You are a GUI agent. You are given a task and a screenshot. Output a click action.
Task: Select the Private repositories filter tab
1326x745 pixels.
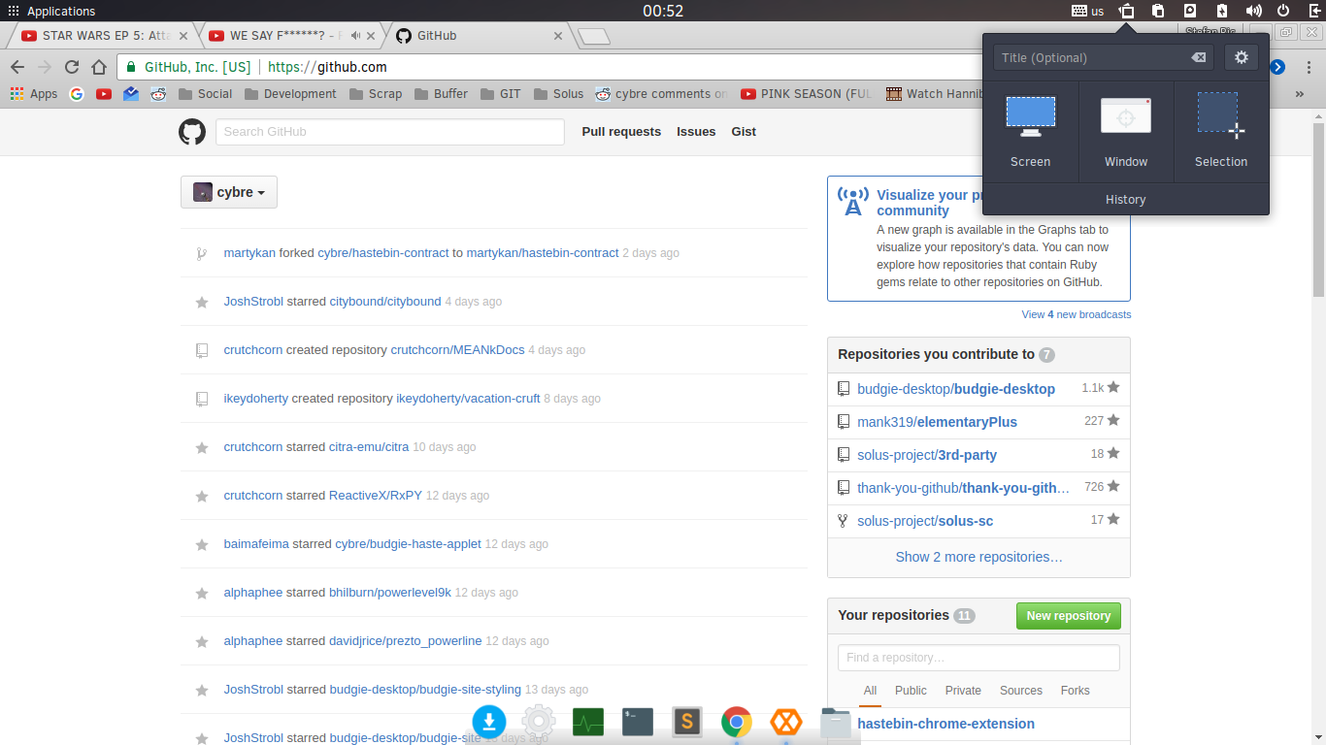[963, 691]
